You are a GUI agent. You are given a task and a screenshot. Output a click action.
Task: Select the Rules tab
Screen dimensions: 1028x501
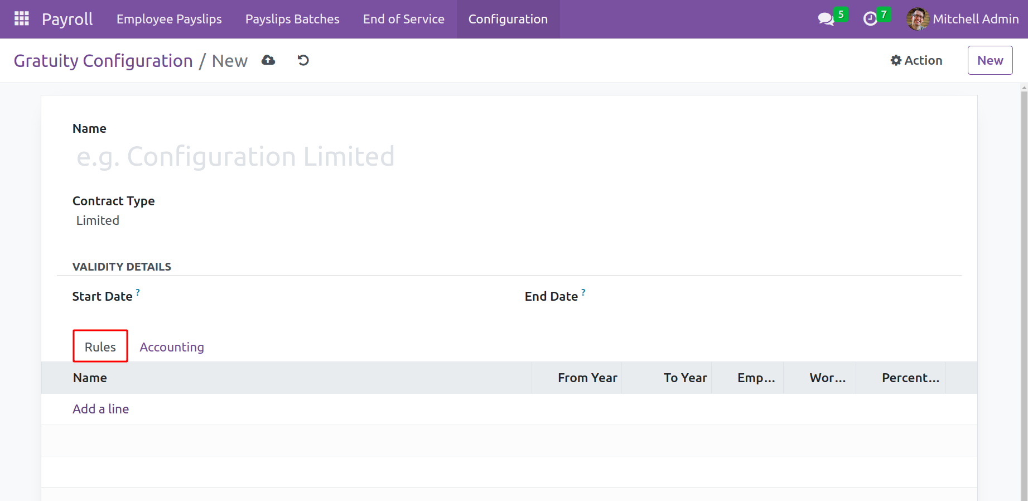tap(100, 347)
